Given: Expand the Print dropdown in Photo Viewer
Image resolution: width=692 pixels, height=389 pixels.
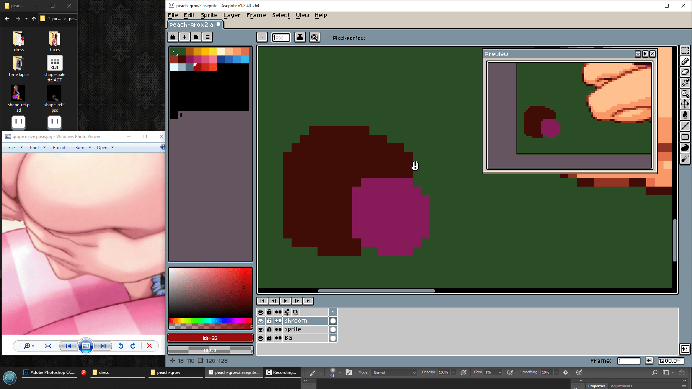Looking at the screenshot, I should pos(44,148).
